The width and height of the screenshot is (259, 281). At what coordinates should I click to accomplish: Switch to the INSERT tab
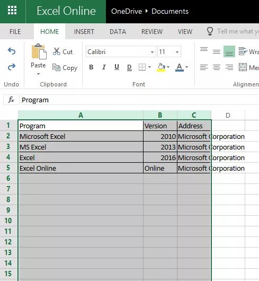point(84,31)
